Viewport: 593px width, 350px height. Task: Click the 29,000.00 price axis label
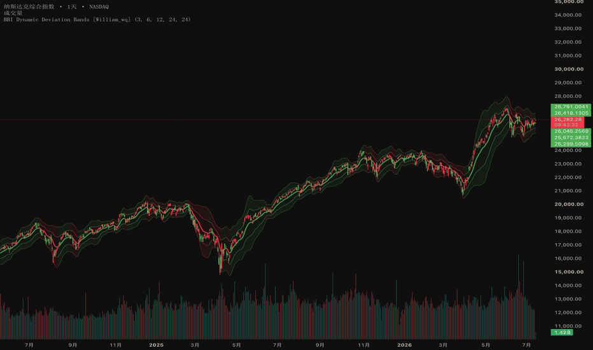tap(568, 83)
